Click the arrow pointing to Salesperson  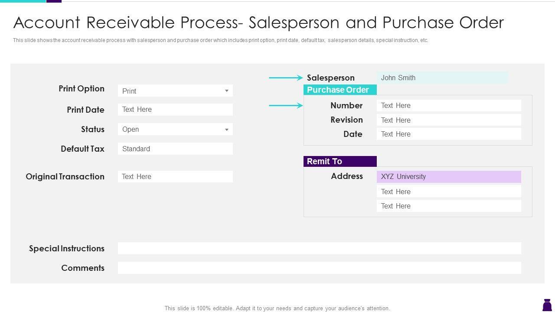[286, 78]
